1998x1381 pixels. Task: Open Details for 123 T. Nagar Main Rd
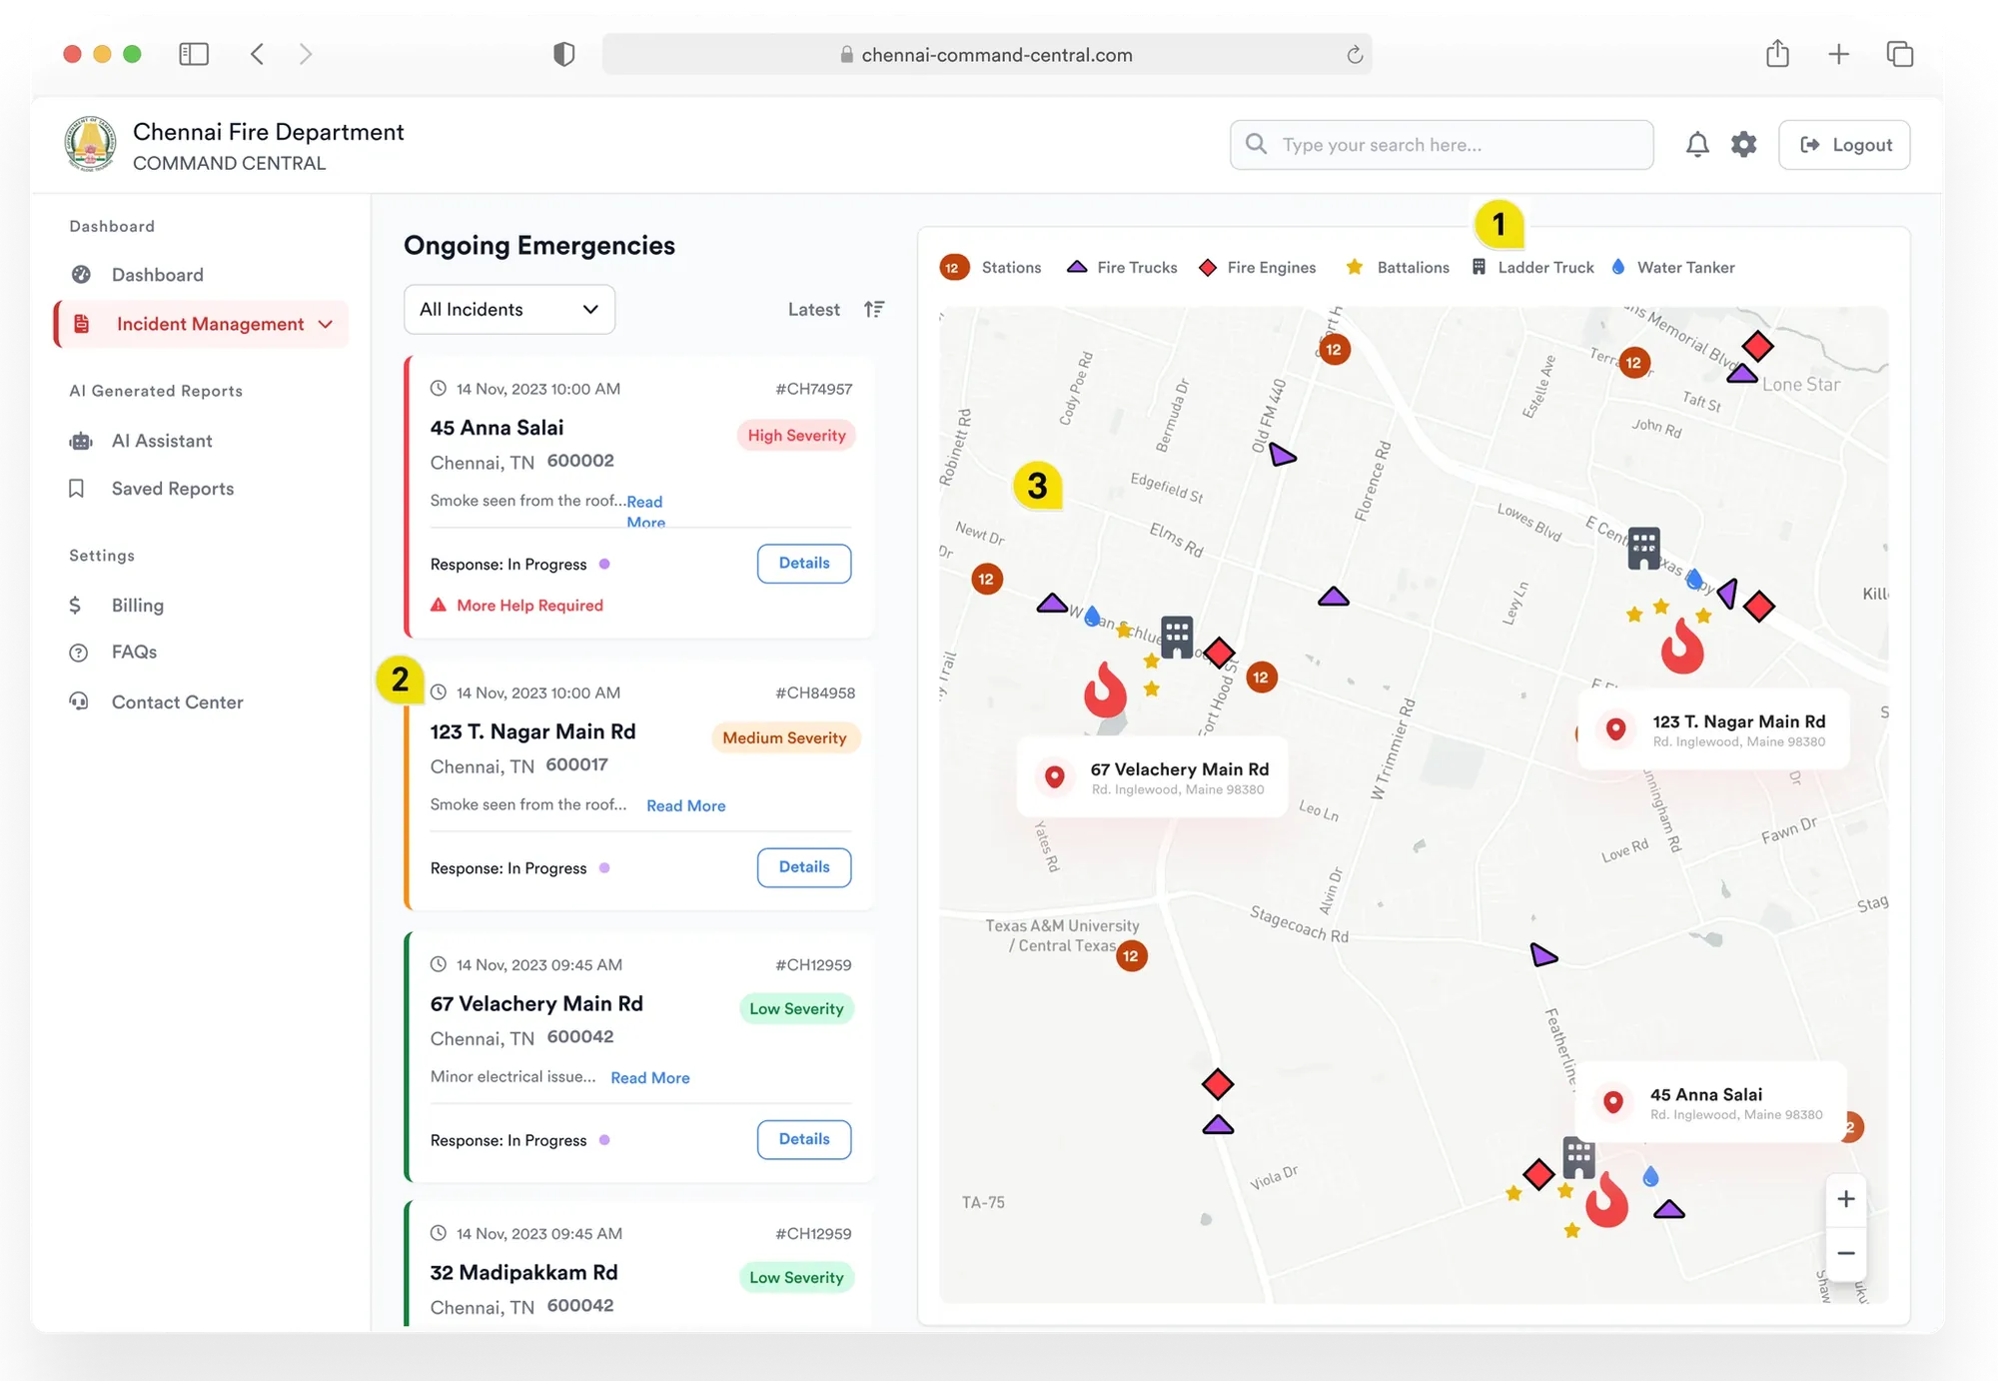[x=804, y=867]
